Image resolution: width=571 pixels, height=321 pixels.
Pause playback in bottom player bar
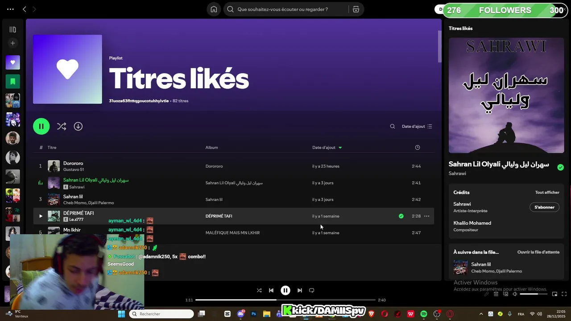[285, 290]
